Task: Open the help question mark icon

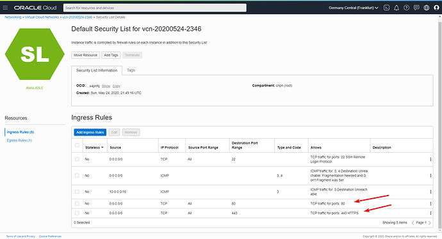Action: [x=406, y=8]
